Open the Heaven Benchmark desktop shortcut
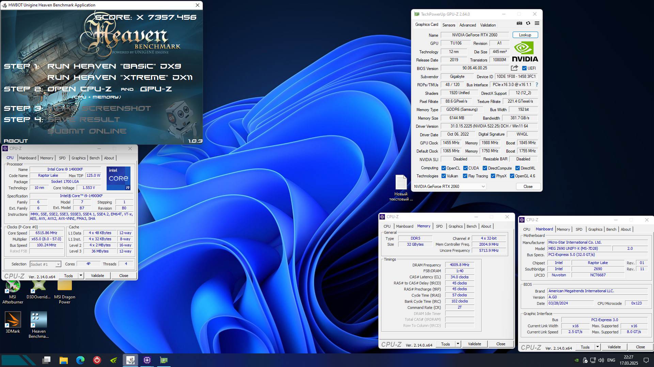654x367 pixels. point(38,325)
